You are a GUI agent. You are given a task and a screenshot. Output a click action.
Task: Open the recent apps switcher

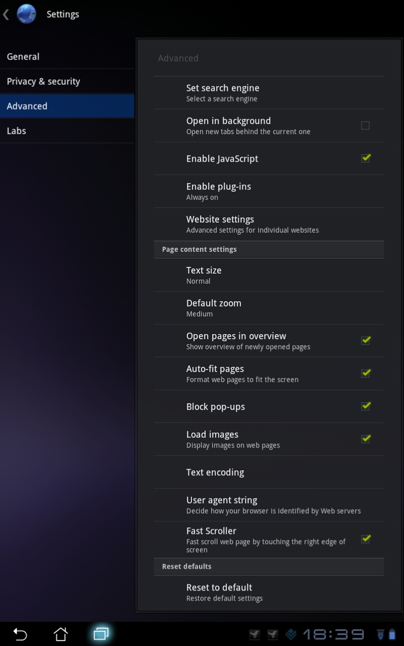click(x=101, y=634)
